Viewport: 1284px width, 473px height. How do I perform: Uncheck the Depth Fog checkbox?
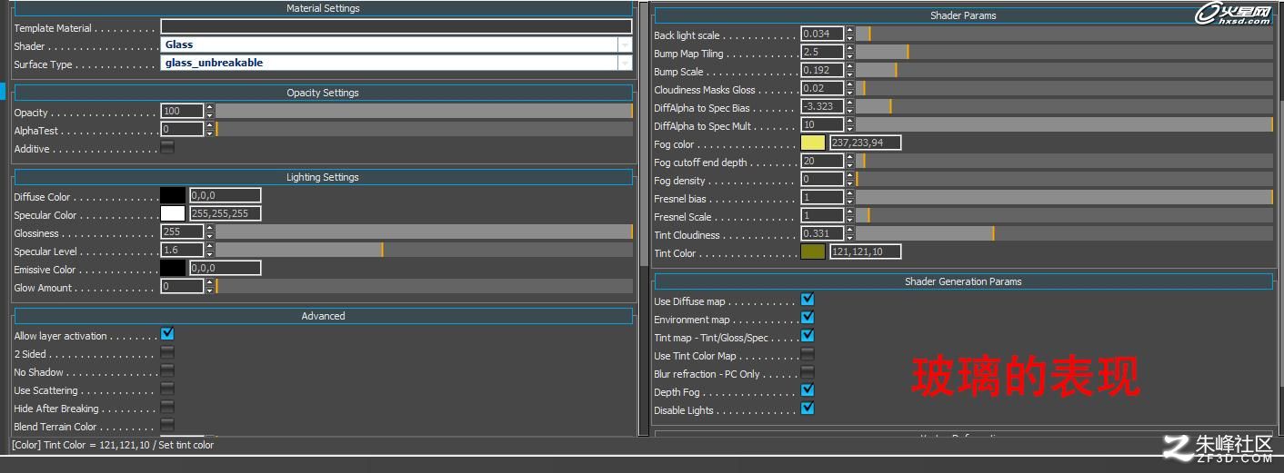point(808,390)
